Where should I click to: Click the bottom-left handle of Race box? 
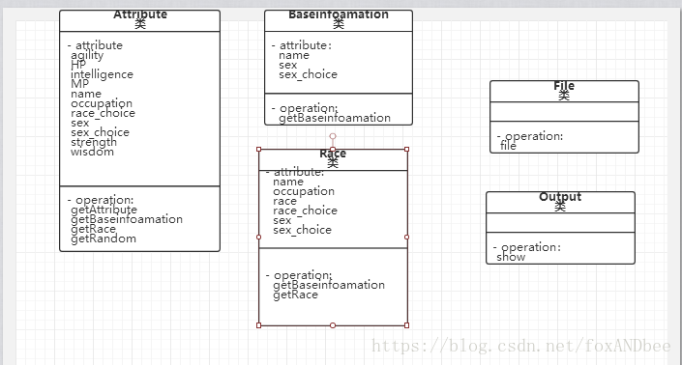click(x=259, y=325)
